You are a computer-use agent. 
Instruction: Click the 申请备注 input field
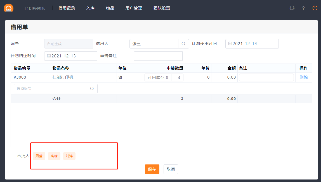click(x=158, y=56)
